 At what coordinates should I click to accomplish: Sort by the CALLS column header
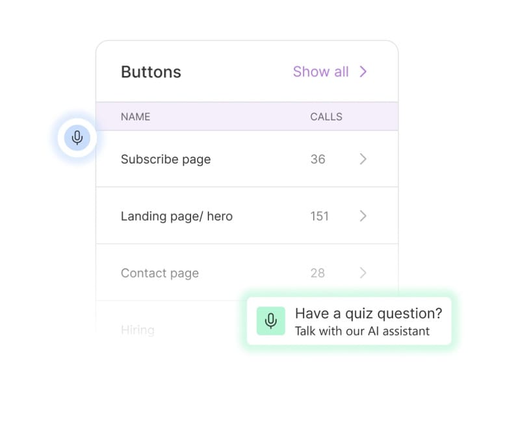pyautogui.click(x=326, y=117)
